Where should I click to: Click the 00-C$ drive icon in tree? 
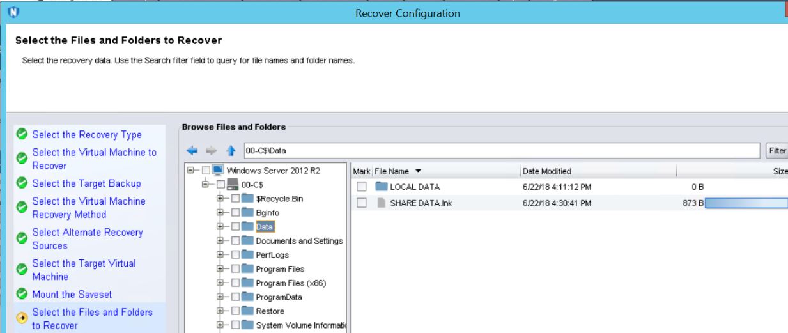[233, 184]
